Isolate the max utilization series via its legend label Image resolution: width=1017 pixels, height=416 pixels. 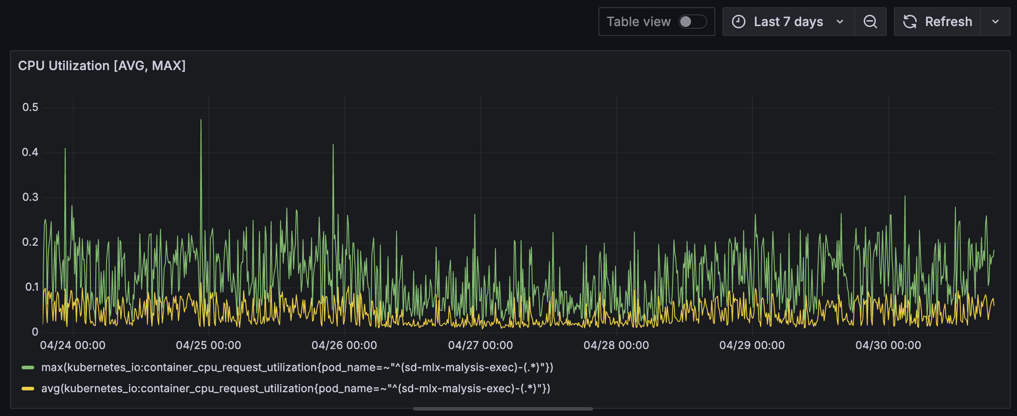[x=297, y=367]
